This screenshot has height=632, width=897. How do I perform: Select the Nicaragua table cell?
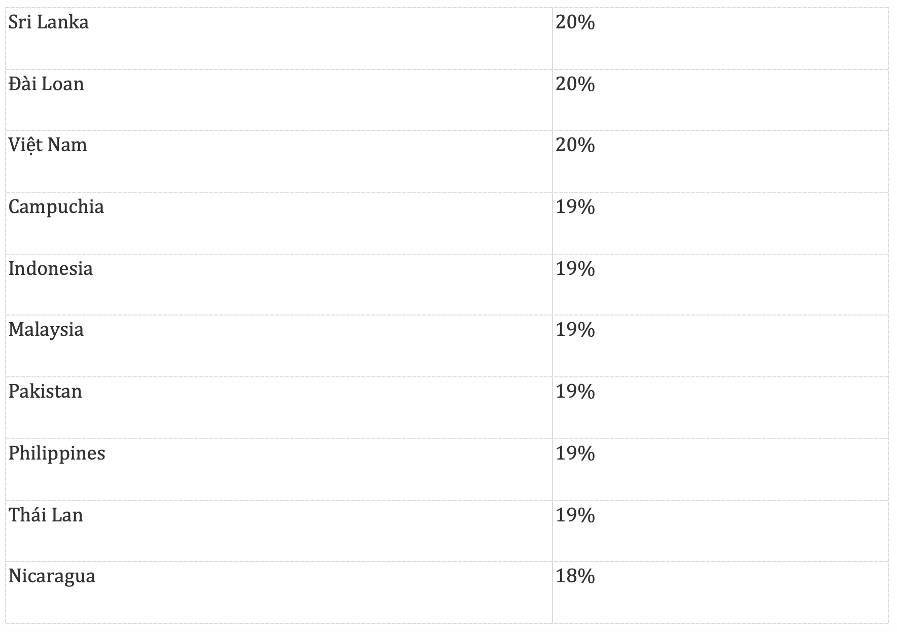[52, 577]
